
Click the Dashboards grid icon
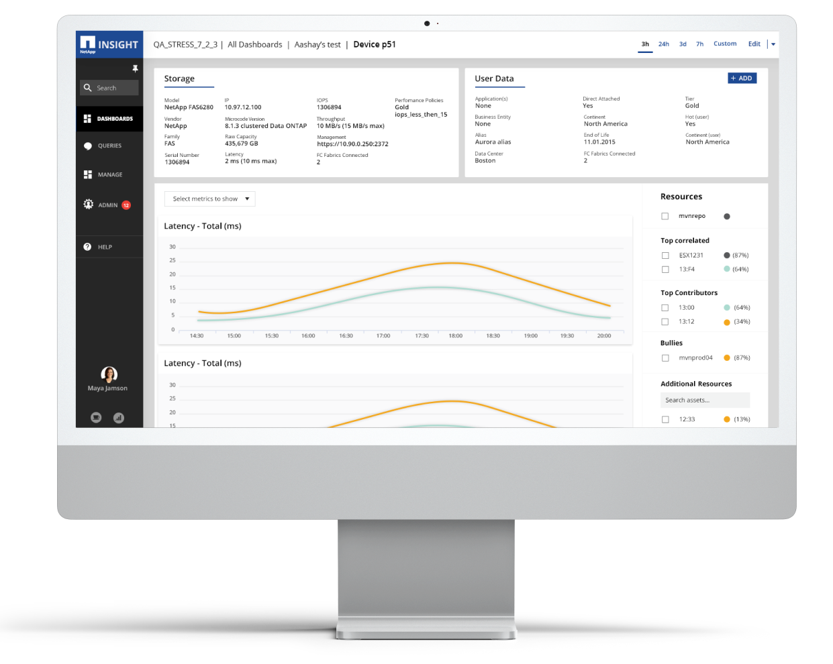pyautogui.click(x=87, y=119)
